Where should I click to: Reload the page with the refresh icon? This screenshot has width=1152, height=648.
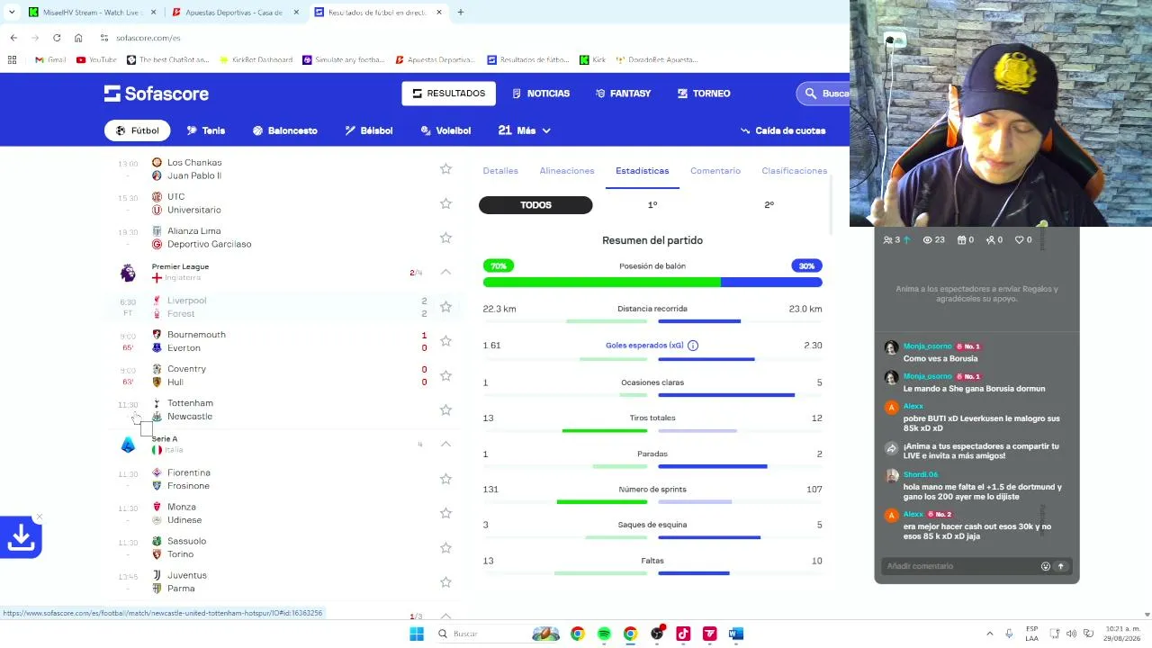pyautogui.click(x=57, y=38)
